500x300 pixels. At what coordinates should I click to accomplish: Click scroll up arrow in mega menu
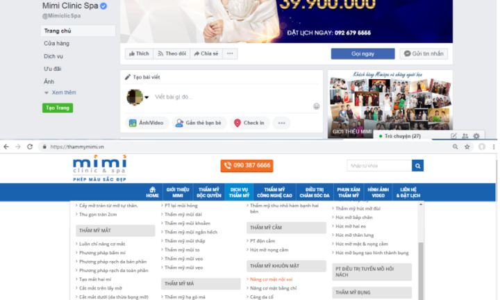point(421,204)
